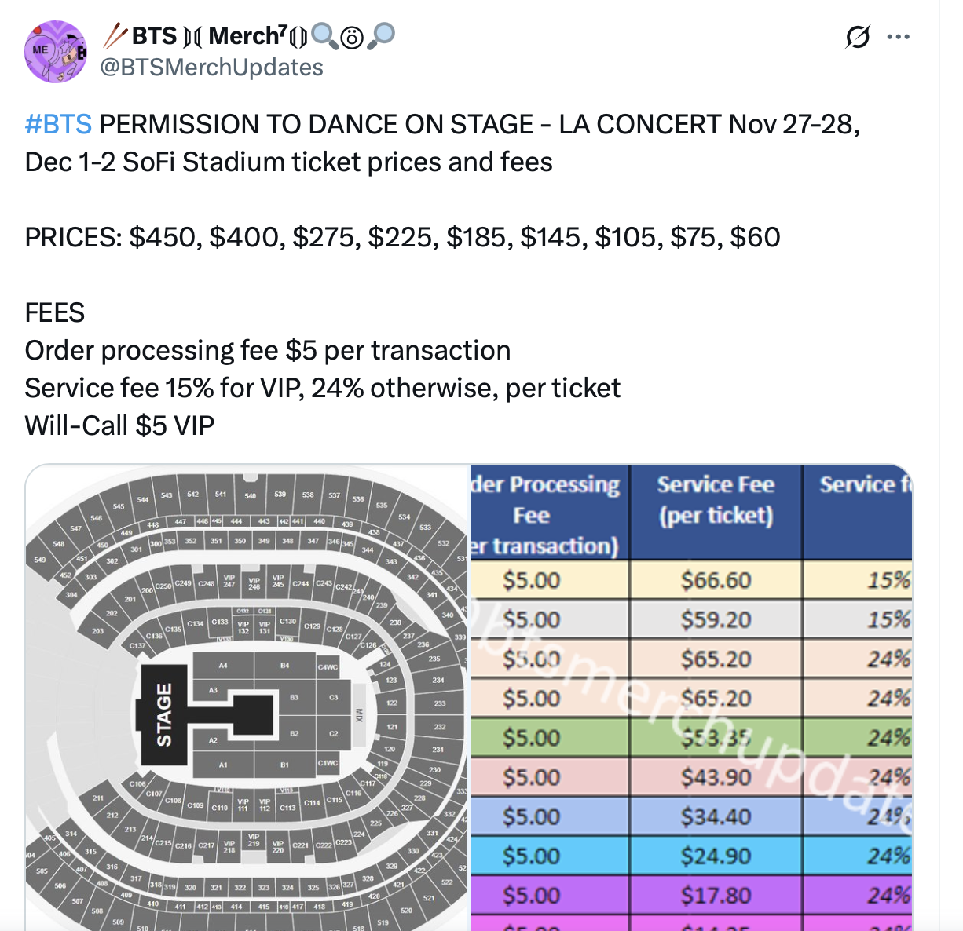Click the $24.90 cell in blue row

[716, 856]
